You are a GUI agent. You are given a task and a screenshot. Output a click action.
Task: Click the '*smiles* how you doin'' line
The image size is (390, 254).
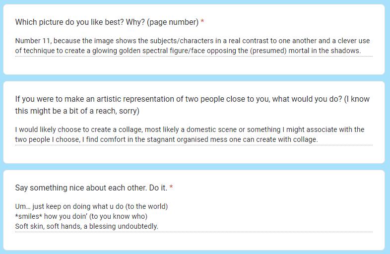pyautogui.click(x=81, y=216)
